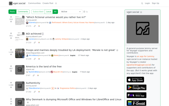Viewport: 169px width, 106px height.
Task: Open 'an app for Lemmy' link
Action: coord(145,56)
